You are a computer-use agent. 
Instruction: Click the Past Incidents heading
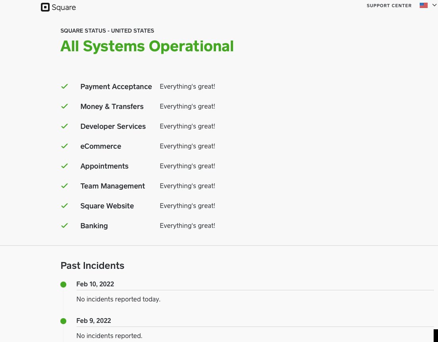point(92,265)
